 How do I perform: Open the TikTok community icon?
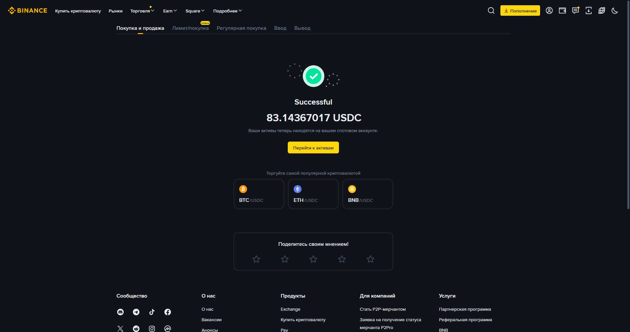(152, 312)
